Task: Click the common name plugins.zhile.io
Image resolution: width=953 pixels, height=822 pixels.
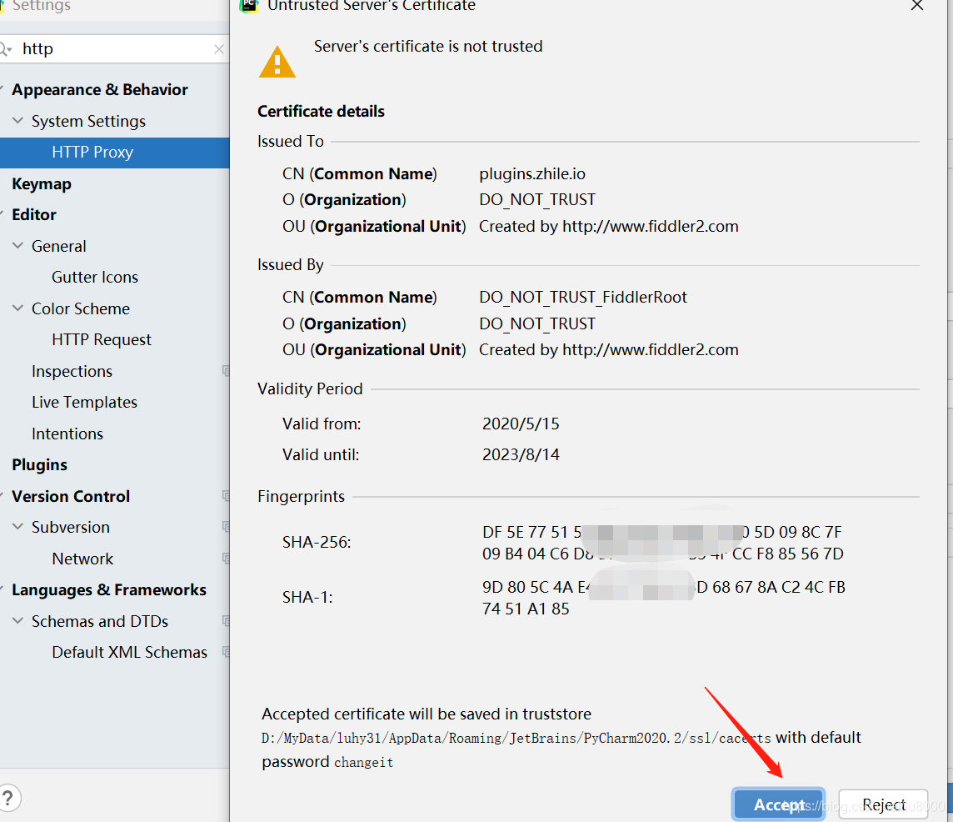Action: coord(532,174)
